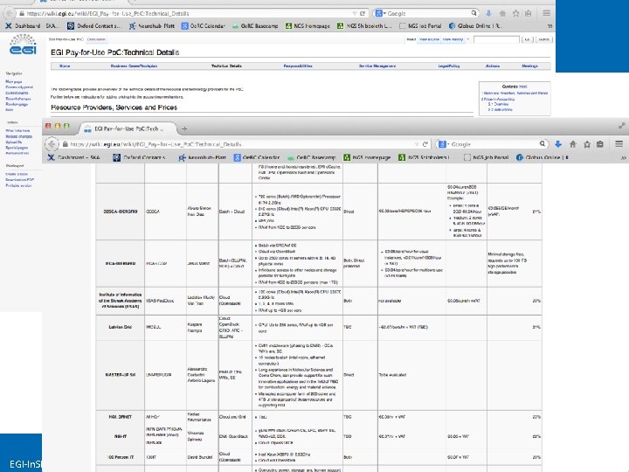Screen dimensions: 629x472
Task: Open Oxford Contacts bookmark in front window
Action: coord(139,157)
